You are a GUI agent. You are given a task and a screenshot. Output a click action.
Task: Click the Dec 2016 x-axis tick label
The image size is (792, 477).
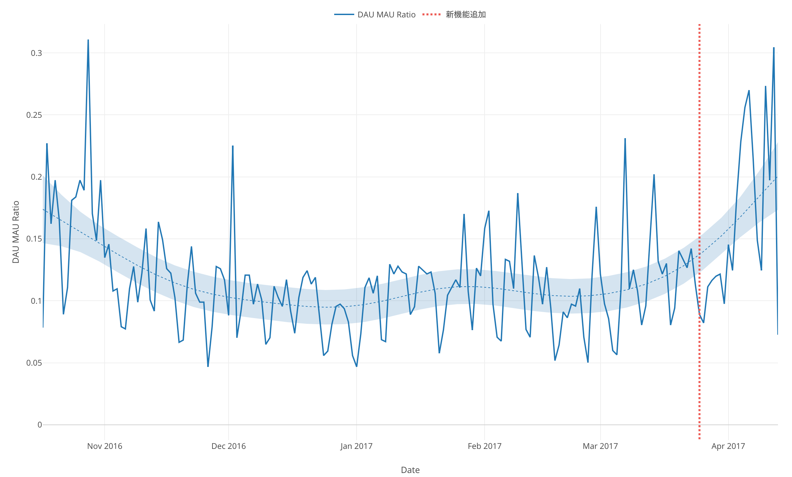pos(229,446)
